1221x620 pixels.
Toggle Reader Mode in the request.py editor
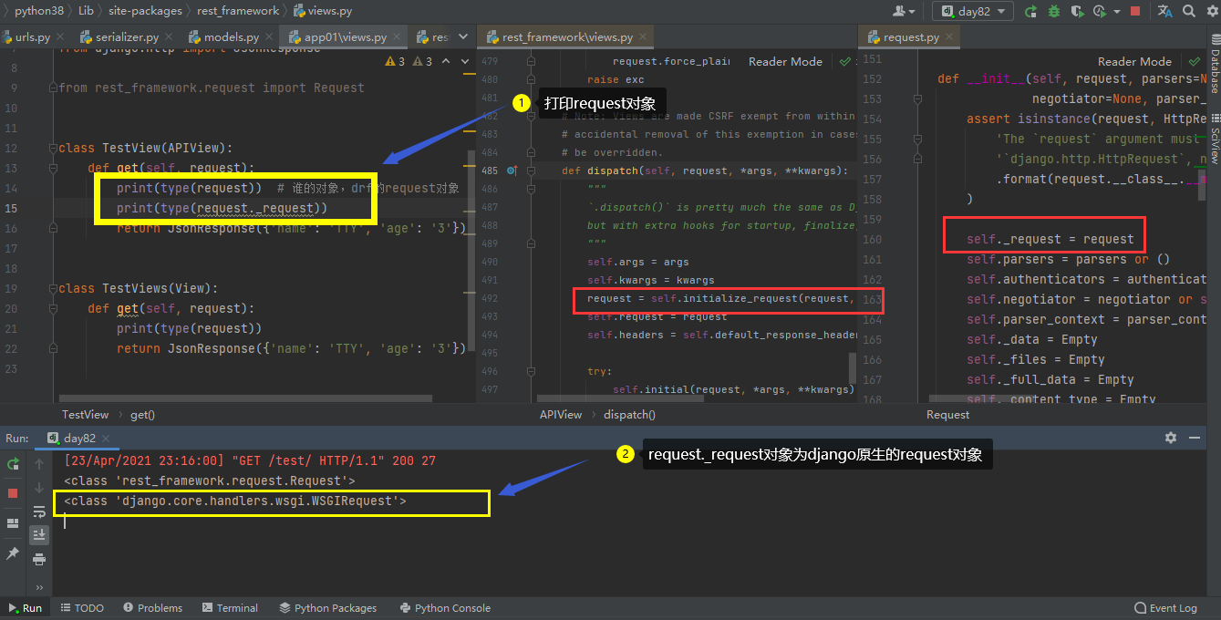pyautogui.click(x=1134, y=62)
